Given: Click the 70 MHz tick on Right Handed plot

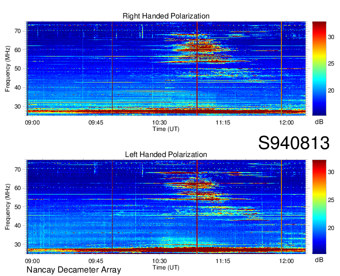Looking at the screenshot, I should tap(17, 31).
